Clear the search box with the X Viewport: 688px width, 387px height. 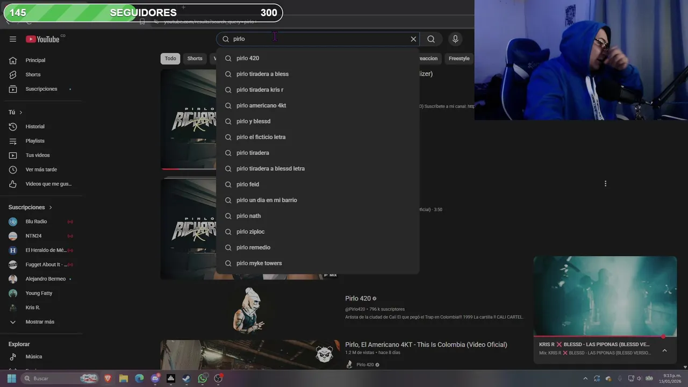point(413,39)
